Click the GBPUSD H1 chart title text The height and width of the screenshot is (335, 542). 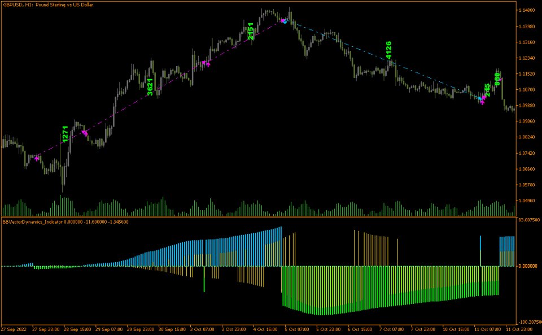(47, 5)
